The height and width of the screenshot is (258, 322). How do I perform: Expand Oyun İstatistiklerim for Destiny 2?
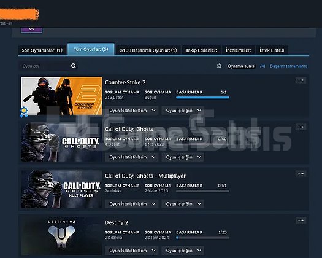click(x=132, y=251)
